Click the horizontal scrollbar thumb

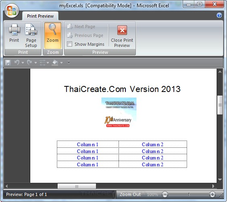(77, 186)
